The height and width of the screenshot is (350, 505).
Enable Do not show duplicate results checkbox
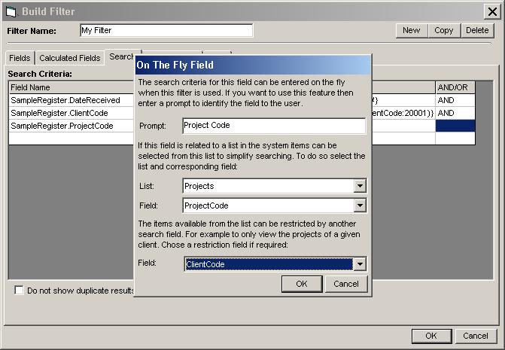click(x=19, y=290)
